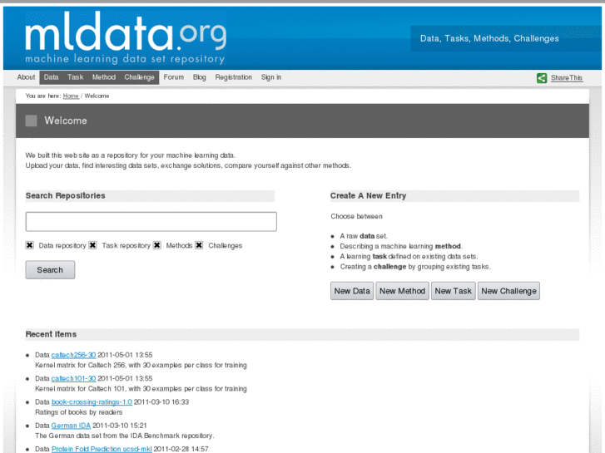Click the 'Recent Items' heading
Image resolution: width=605 pixels, height=453 pixels.
click(51, 334)
